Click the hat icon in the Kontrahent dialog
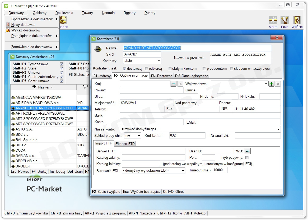The image size is (308, 220). click(x=98, y=49)
